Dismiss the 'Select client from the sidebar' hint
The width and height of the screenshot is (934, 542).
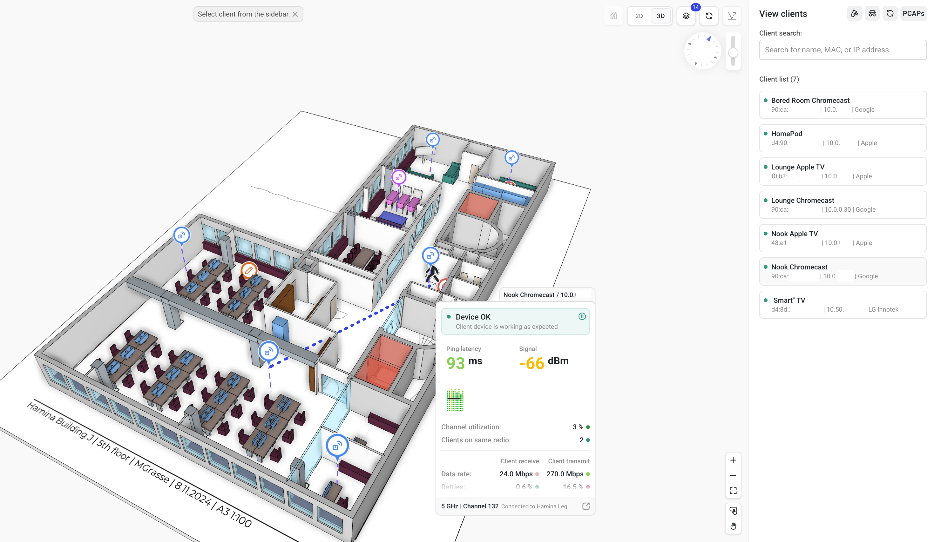coord(295,14)
